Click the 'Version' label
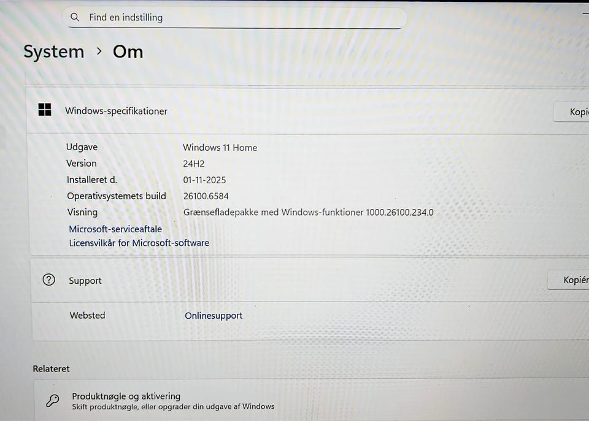 click(82, 163)
